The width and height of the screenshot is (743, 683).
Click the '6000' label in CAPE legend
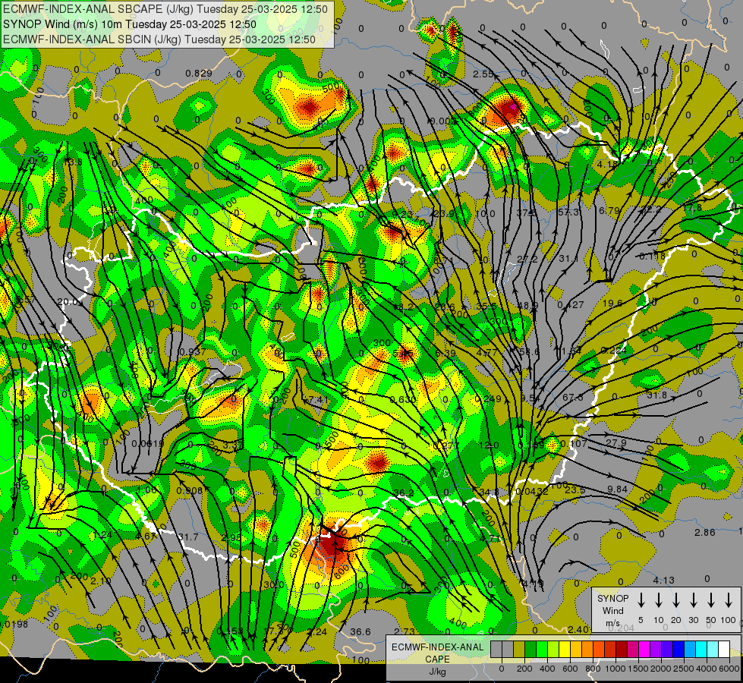point(729,669)
